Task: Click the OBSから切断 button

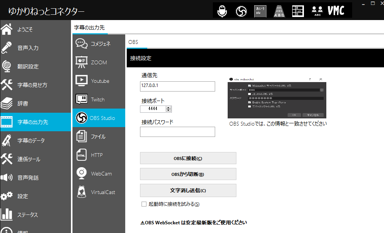Action: coord(188,174)
